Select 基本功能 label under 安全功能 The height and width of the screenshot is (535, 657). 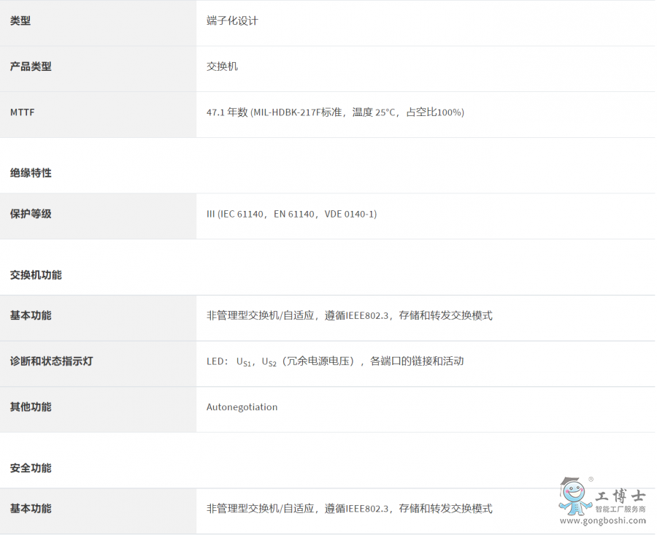[x=31, y=508]
